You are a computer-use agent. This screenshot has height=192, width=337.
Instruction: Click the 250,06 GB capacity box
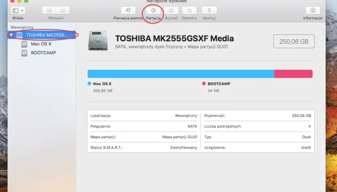pyautogui.click(x=294, y=41)
